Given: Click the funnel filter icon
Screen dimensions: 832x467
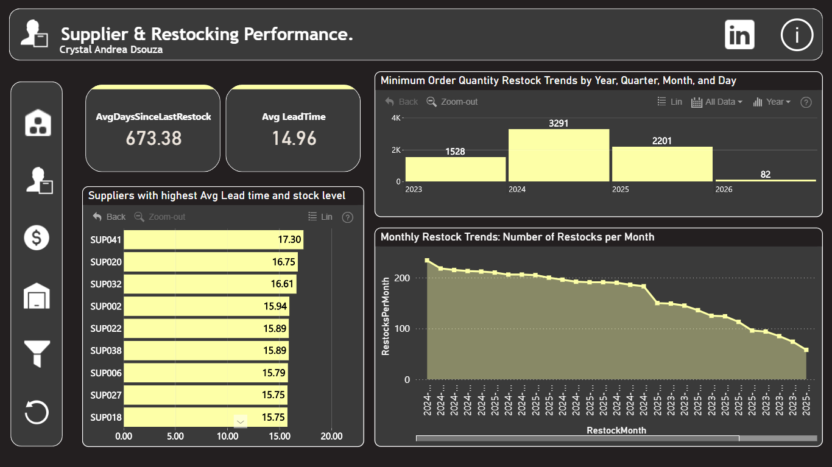Looking at the screenshot, I should (x=37, y=354).
